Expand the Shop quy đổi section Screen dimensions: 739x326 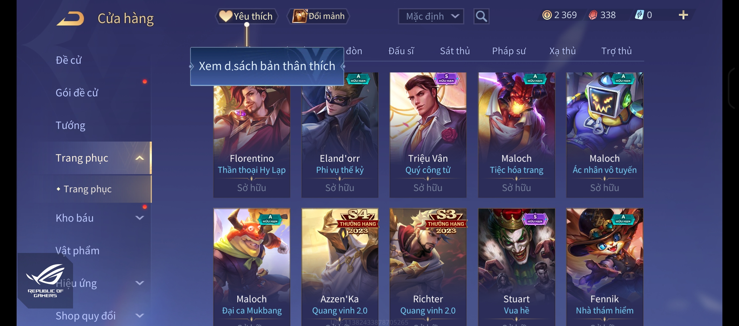[x=139, y=316]
